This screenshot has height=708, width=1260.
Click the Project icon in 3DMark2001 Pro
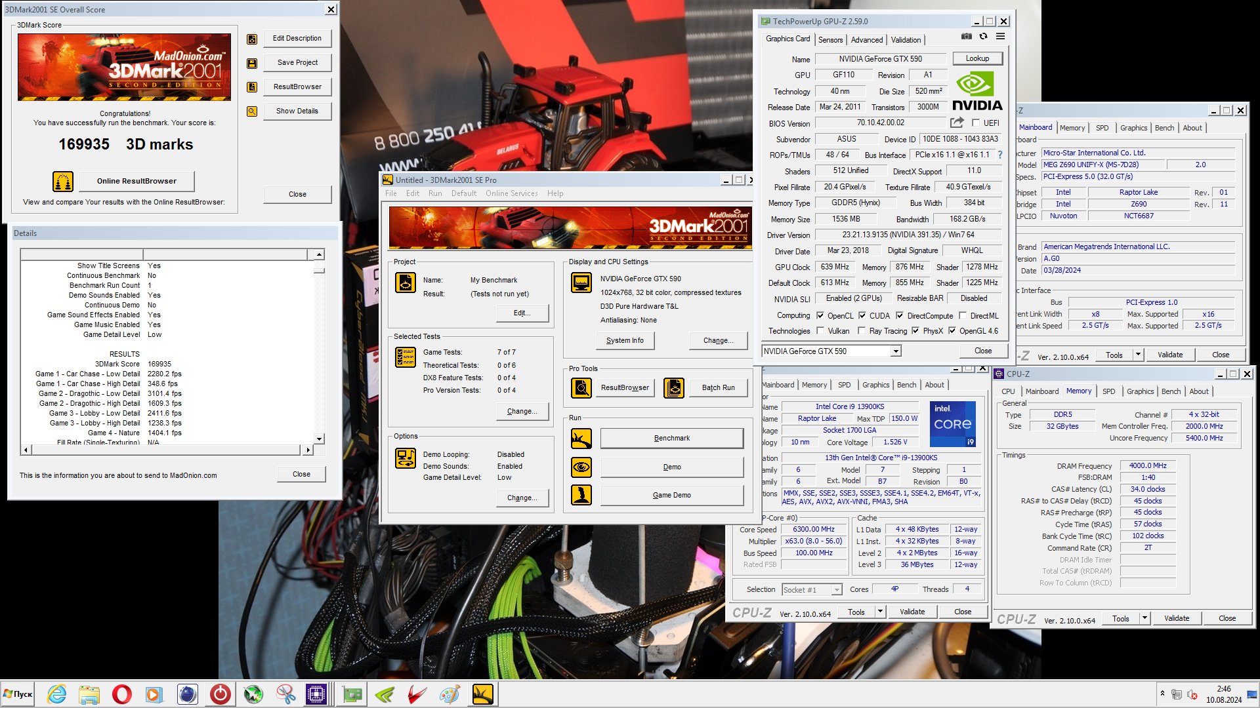pyautogui.click(x=406, y=283)
